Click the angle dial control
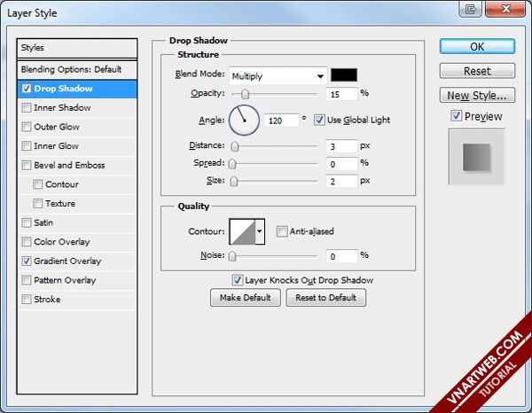 244,120
